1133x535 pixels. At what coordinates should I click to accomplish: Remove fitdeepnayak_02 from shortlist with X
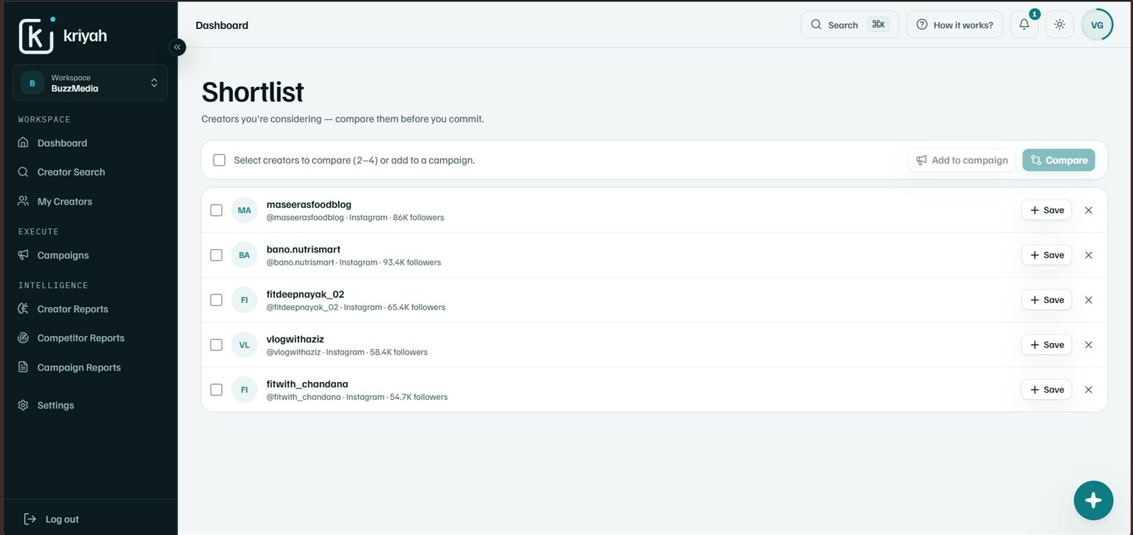[x=1088, y=300]
